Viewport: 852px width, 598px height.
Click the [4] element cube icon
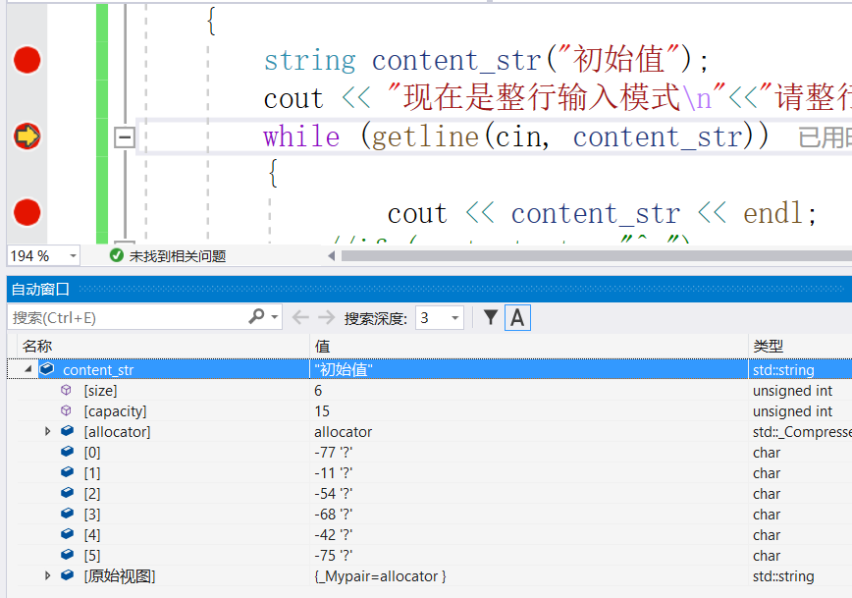[x=67, y=534]
